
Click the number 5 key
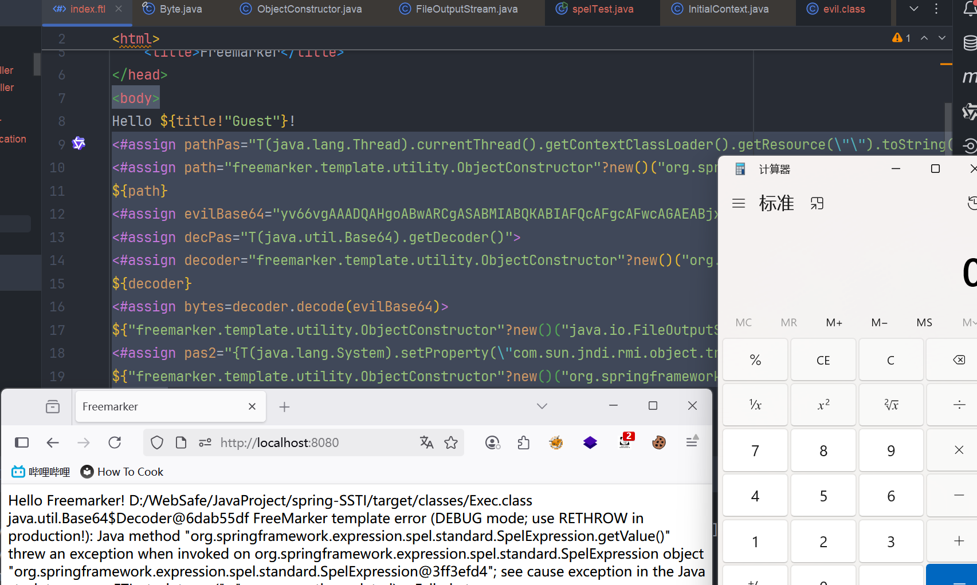[823, 496]
